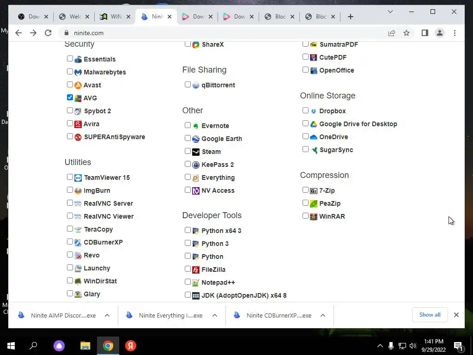Check the Essentials checkbox
This screenshot has height=355, width=473.
pos(70,58)
